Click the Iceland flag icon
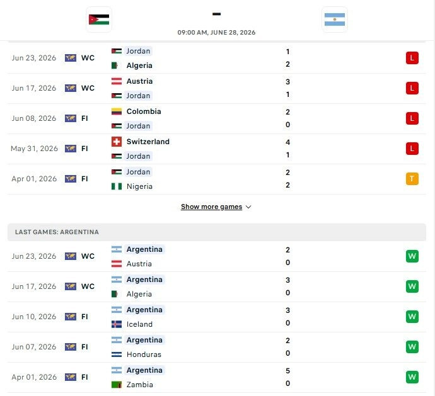 click(117, 324)
